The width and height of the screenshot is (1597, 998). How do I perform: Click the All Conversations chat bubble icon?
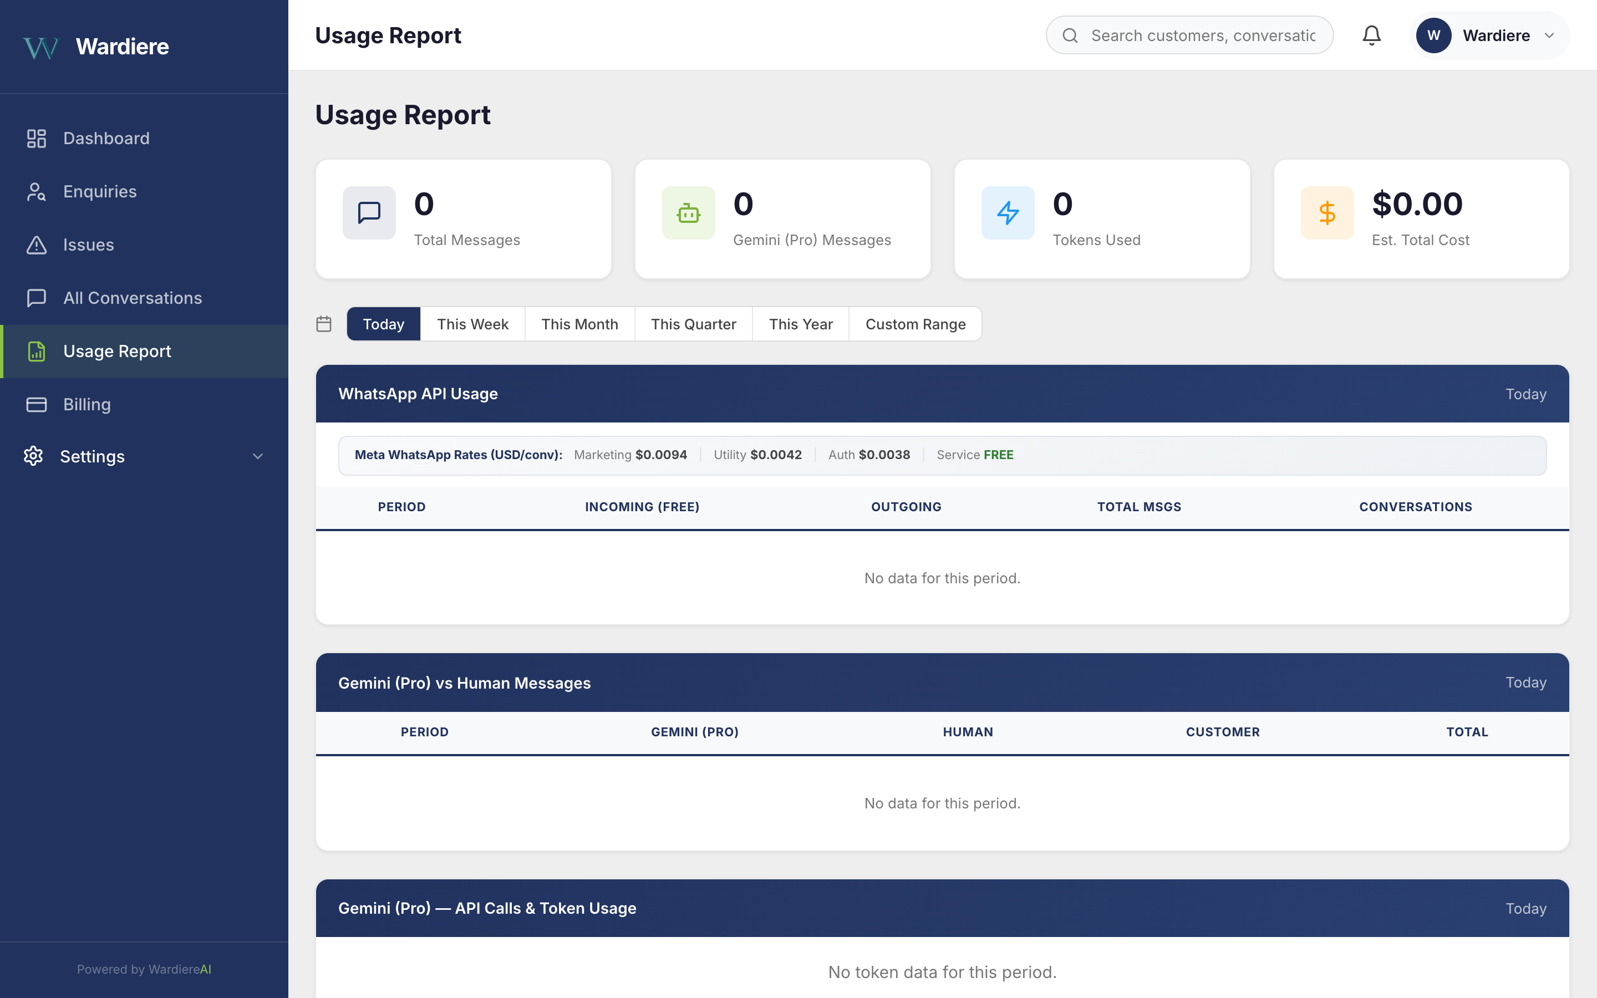(36, 298)
